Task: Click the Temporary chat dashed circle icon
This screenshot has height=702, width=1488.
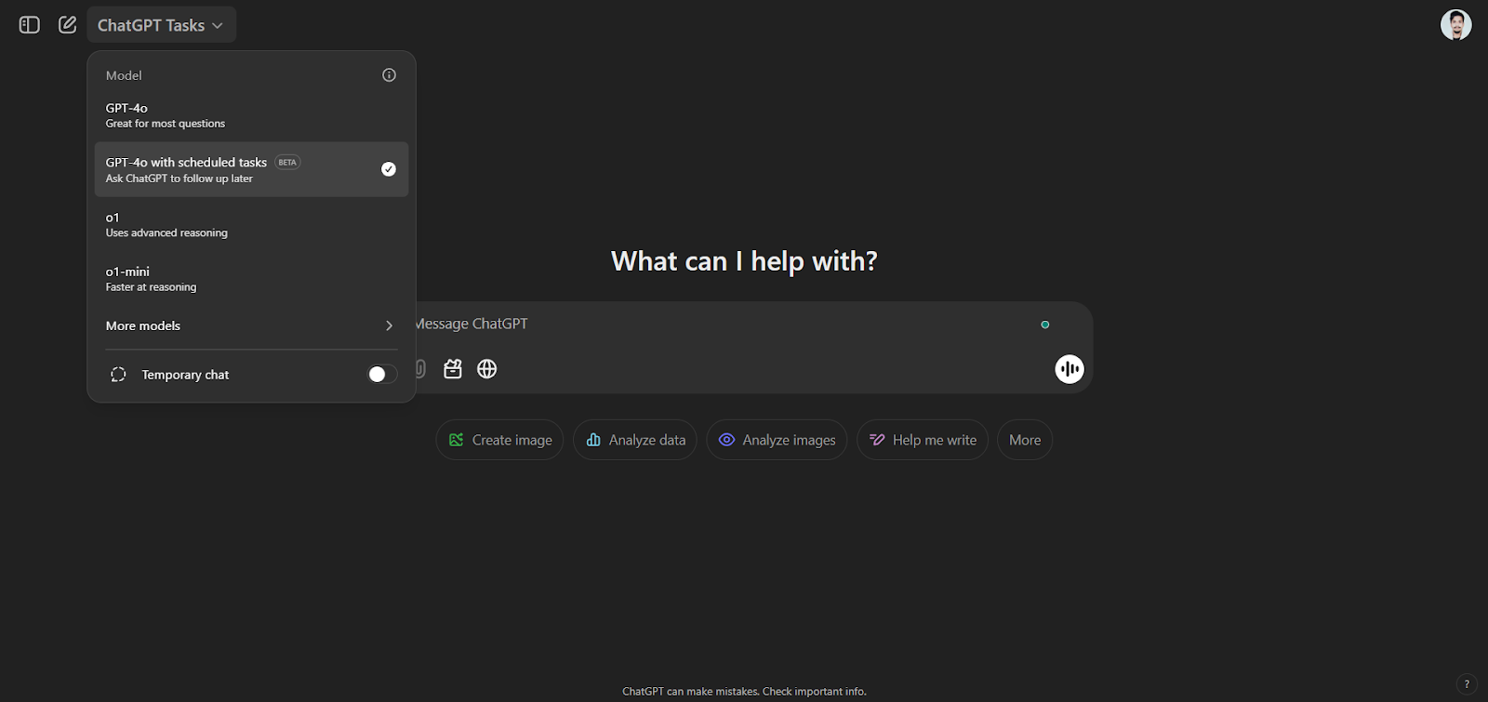Action: pyautogui.click(x=118, y=375)
